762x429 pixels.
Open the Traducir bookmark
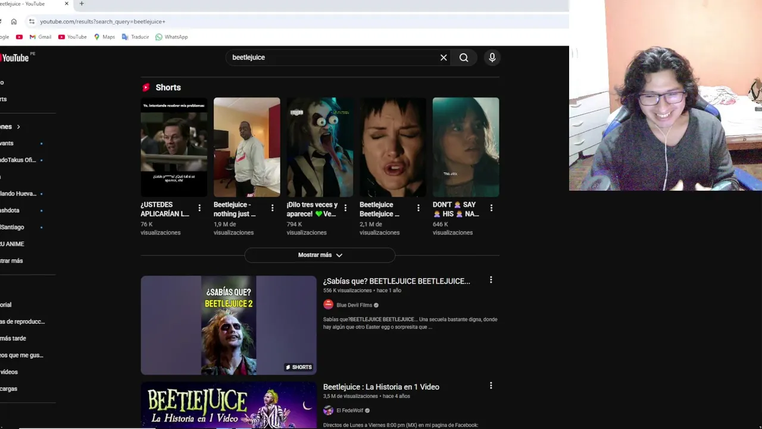coord(135,37)
